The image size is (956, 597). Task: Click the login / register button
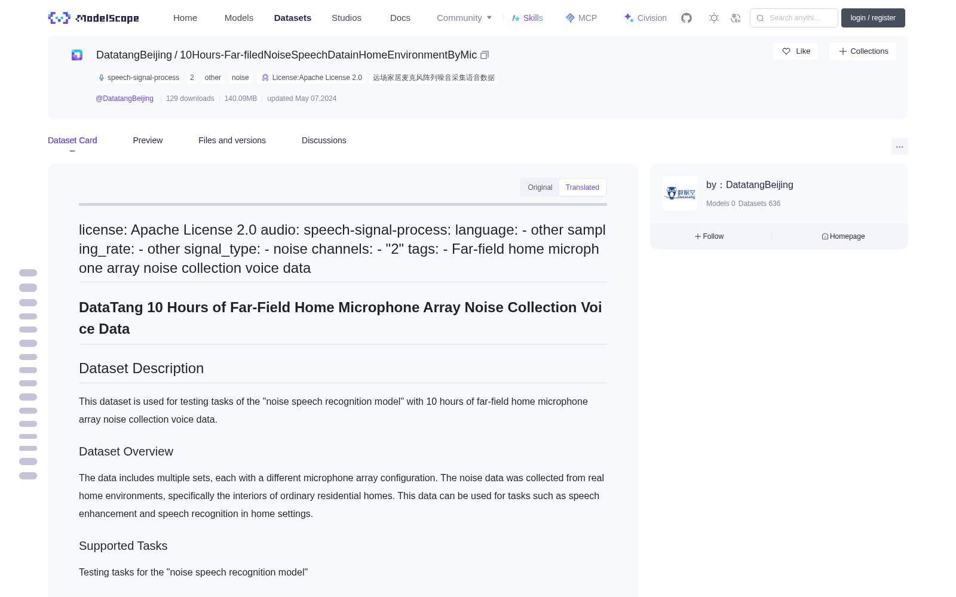point(873,18)
